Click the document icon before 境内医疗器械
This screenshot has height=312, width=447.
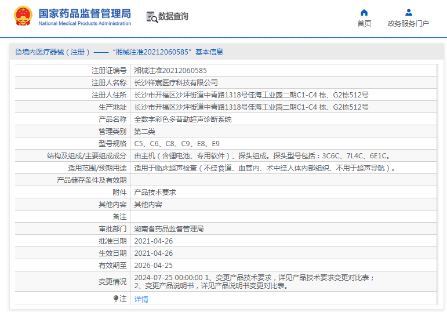click(18, 52)
